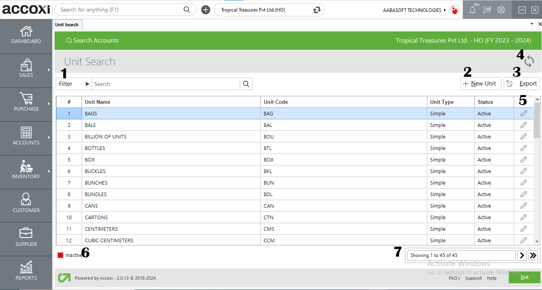Viewport: 542px width, 290px height.
Task: Open the Accounts menu in sidebar
Action: [x=26, y=138]
